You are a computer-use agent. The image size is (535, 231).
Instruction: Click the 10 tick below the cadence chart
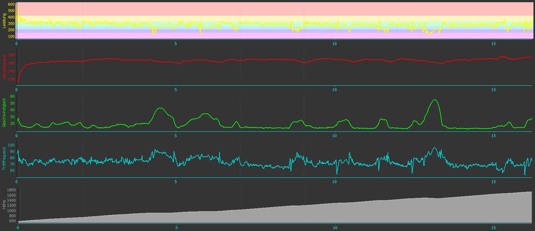pyautogui.click(x=335, y=181)
